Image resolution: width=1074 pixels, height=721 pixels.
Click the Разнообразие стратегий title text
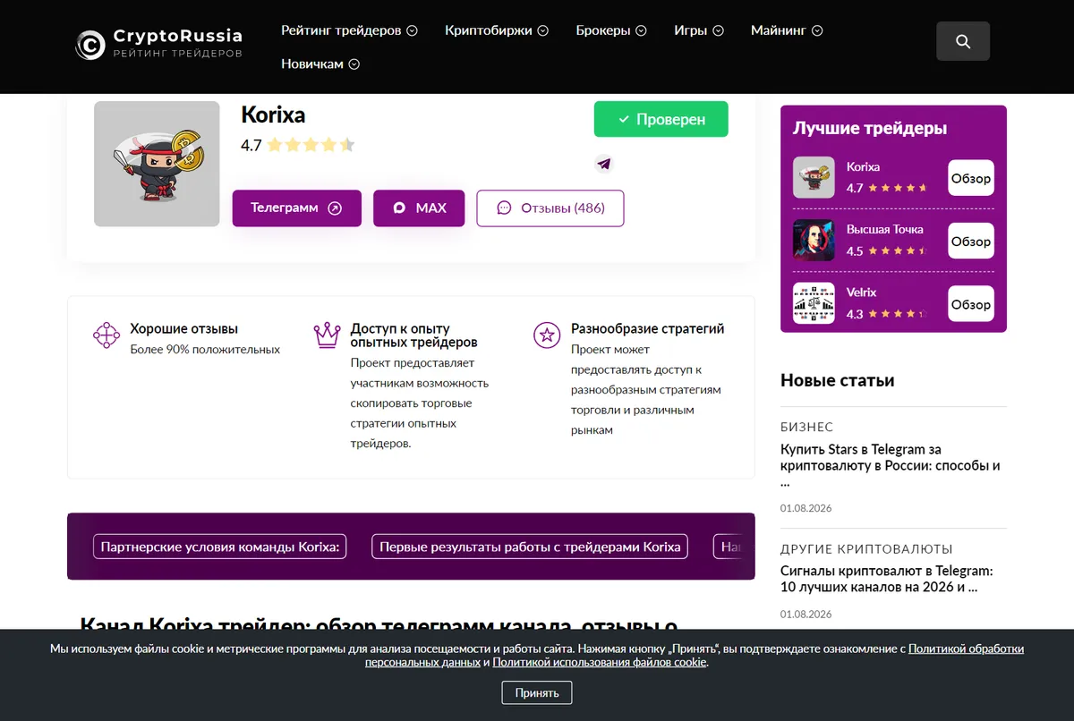[x=648, y=328]
